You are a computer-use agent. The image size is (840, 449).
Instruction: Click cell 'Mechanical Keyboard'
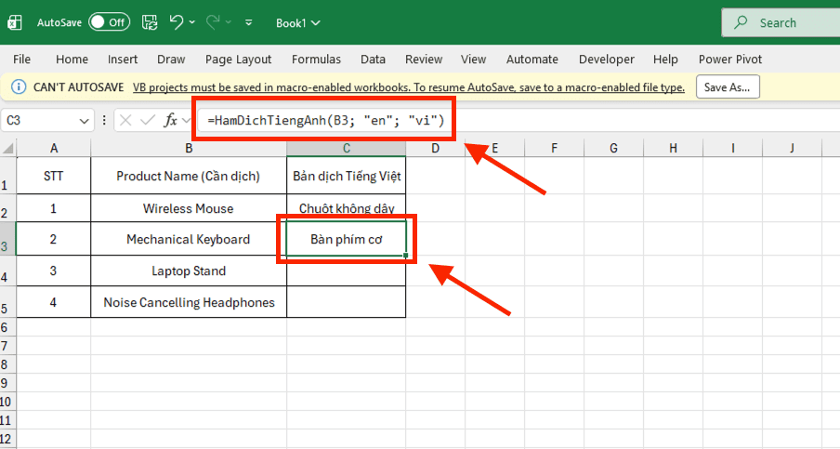click(189, 239)
